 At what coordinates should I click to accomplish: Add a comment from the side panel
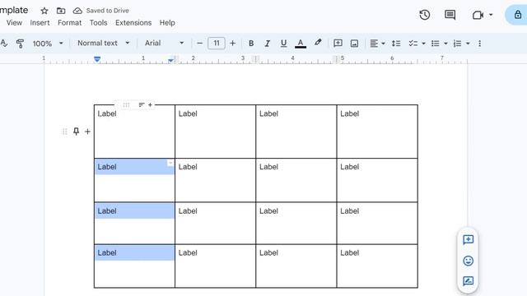pyautogui.click(x=468, y=239)
